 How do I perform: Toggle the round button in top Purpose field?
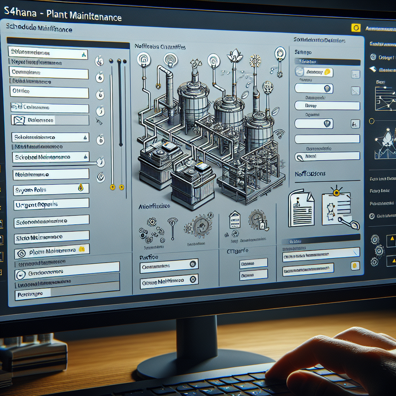point(192,265)
